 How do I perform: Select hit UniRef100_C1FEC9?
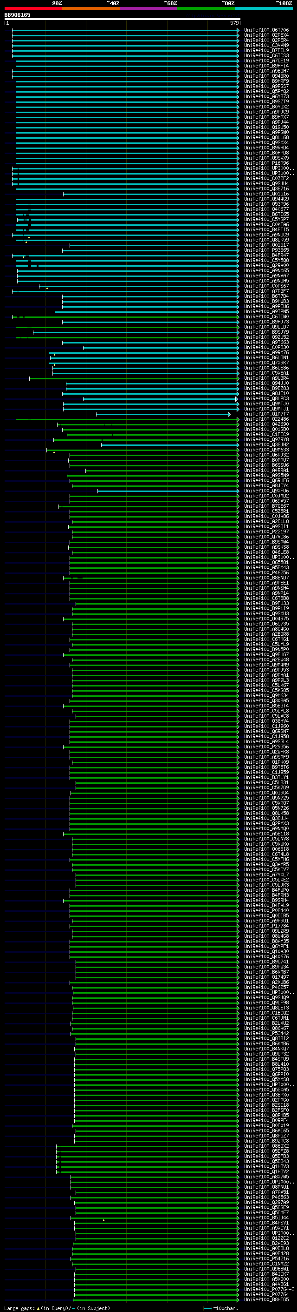point(266,434)
